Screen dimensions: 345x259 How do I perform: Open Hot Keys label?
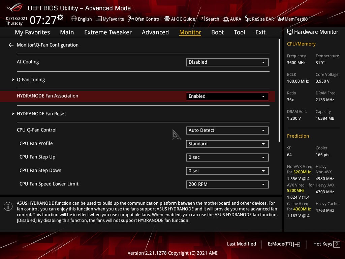tap(322, 244)
